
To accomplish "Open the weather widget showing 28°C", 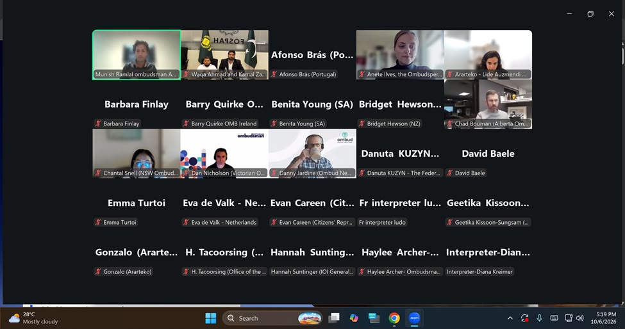I will (x=33, y=318).
